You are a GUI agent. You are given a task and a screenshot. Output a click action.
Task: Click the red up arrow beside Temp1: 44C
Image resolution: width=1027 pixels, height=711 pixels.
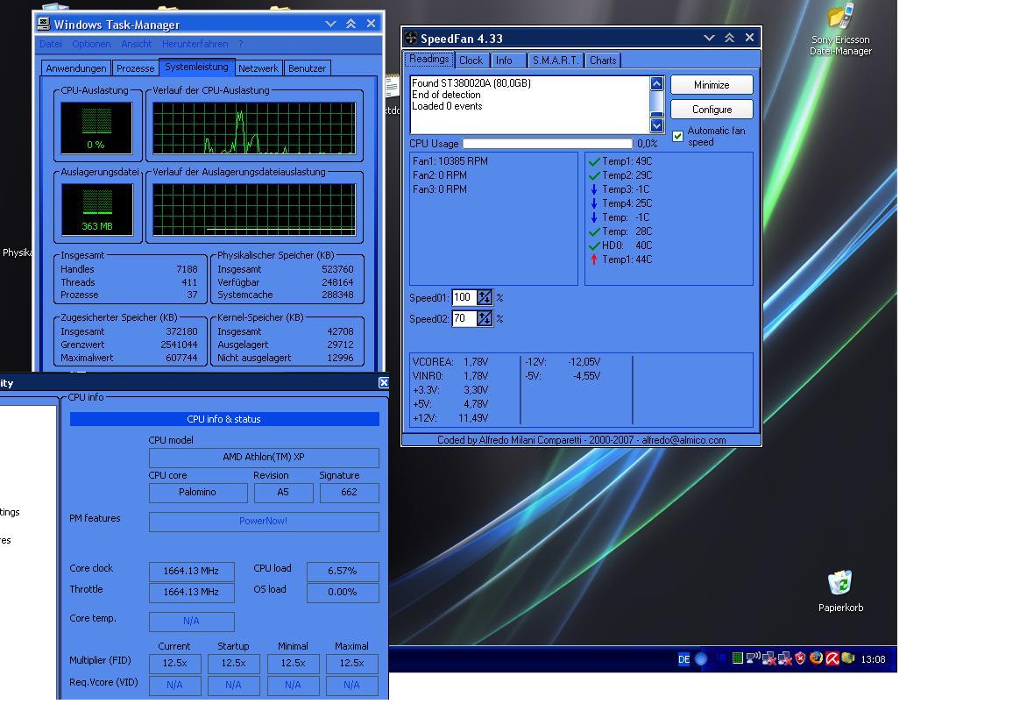594,260
